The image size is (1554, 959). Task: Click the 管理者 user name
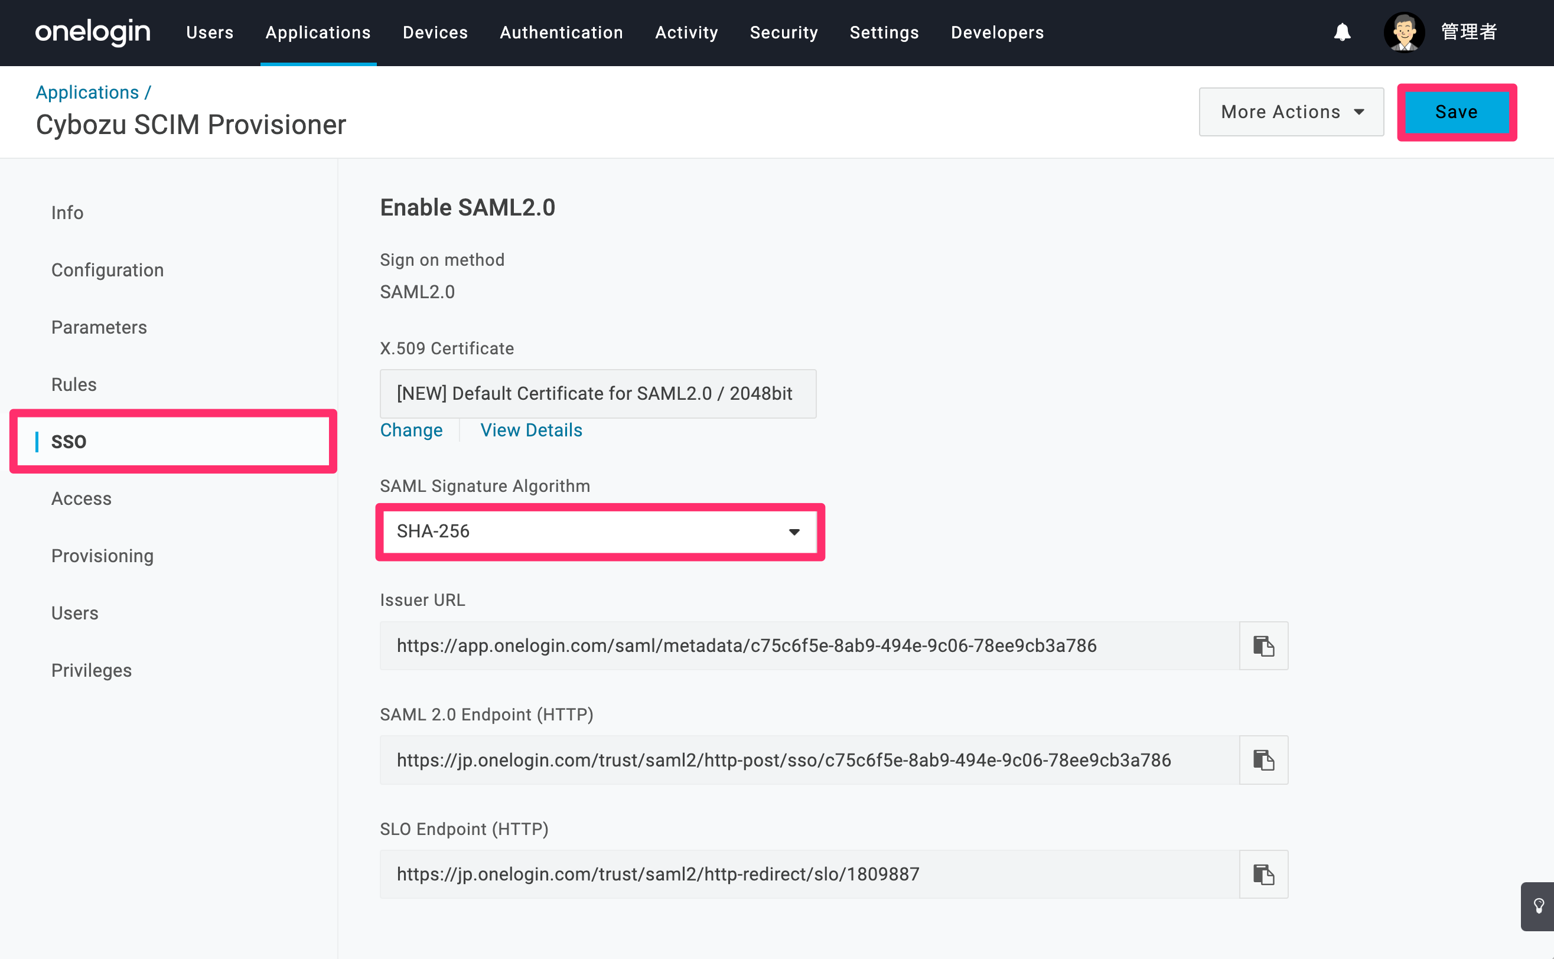point(1468,32)
